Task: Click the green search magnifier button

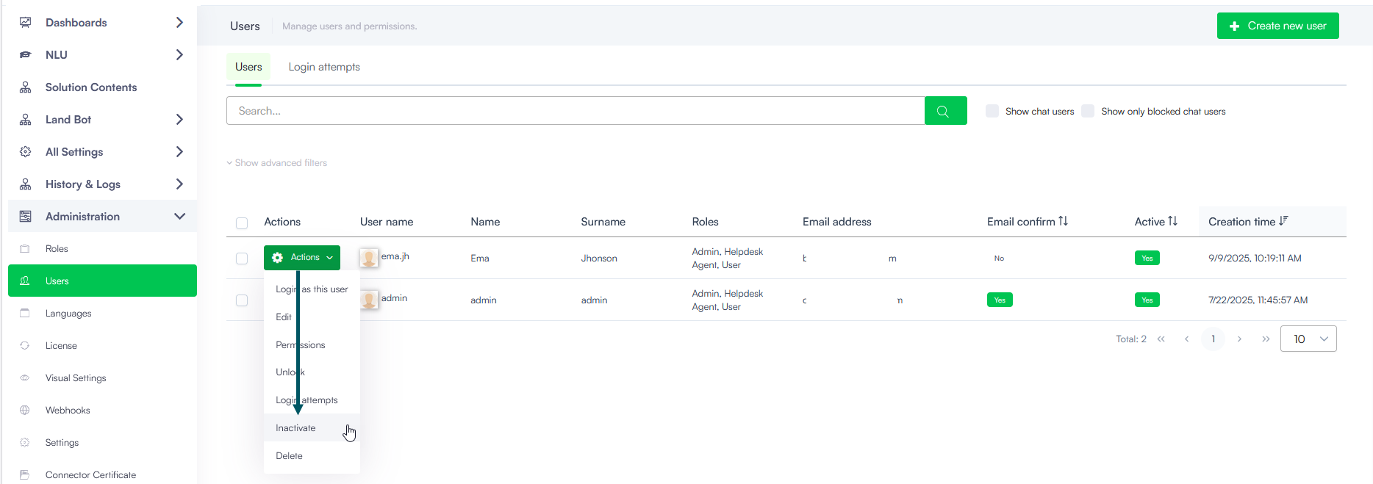Action: pos(945,111)
